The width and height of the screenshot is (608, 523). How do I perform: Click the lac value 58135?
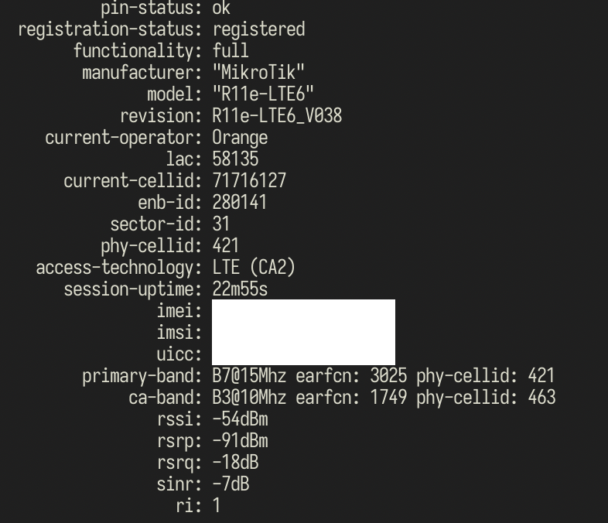tap(235, 159)
